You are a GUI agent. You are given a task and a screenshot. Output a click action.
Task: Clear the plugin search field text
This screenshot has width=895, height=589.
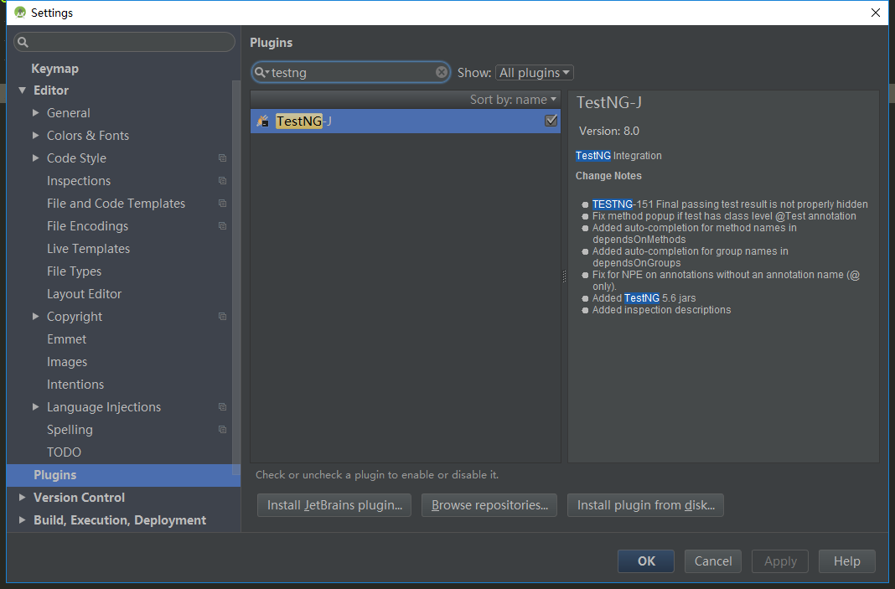[442, 72]
